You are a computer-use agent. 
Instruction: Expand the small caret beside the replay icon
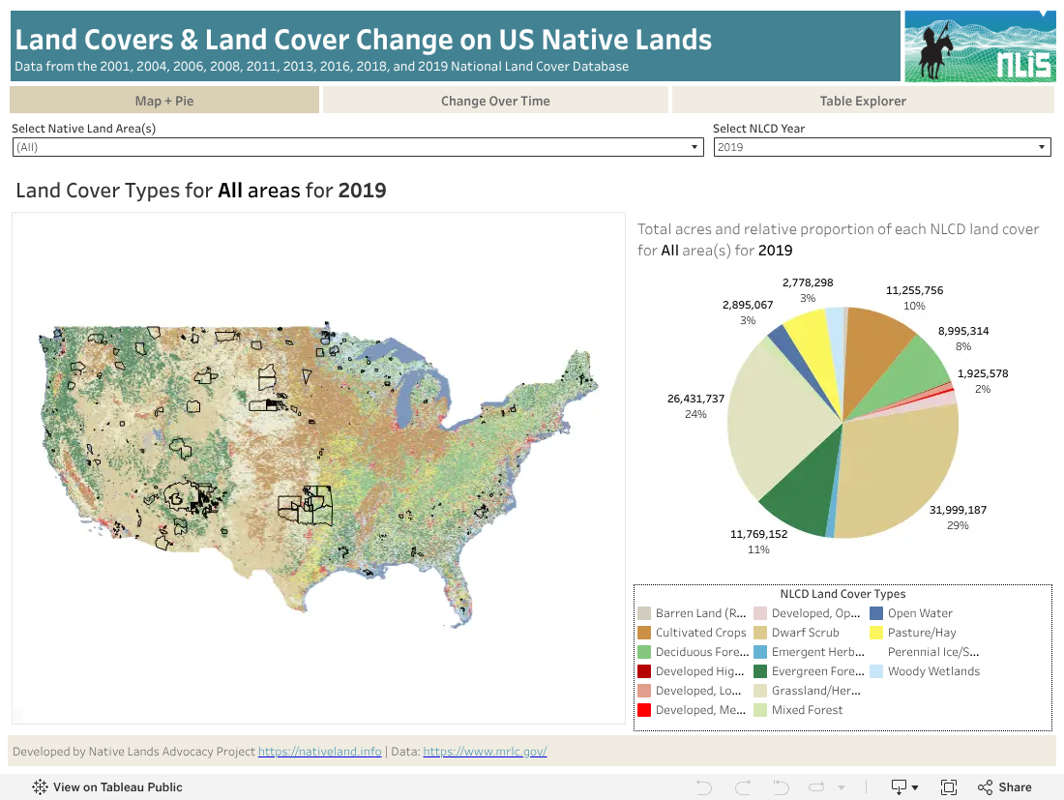point(842,787)
